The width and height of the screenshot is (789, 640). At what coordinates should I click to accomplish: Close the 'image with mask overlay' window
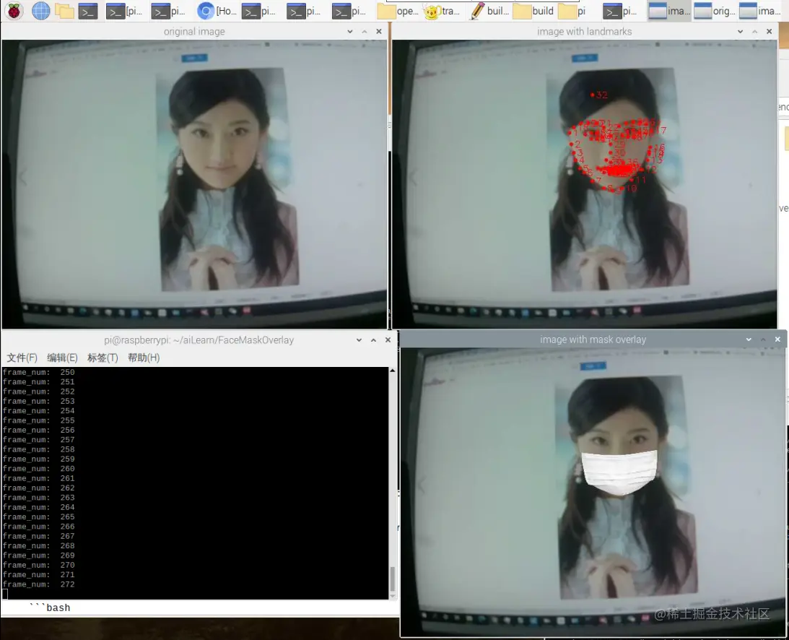tap(777, 340)
